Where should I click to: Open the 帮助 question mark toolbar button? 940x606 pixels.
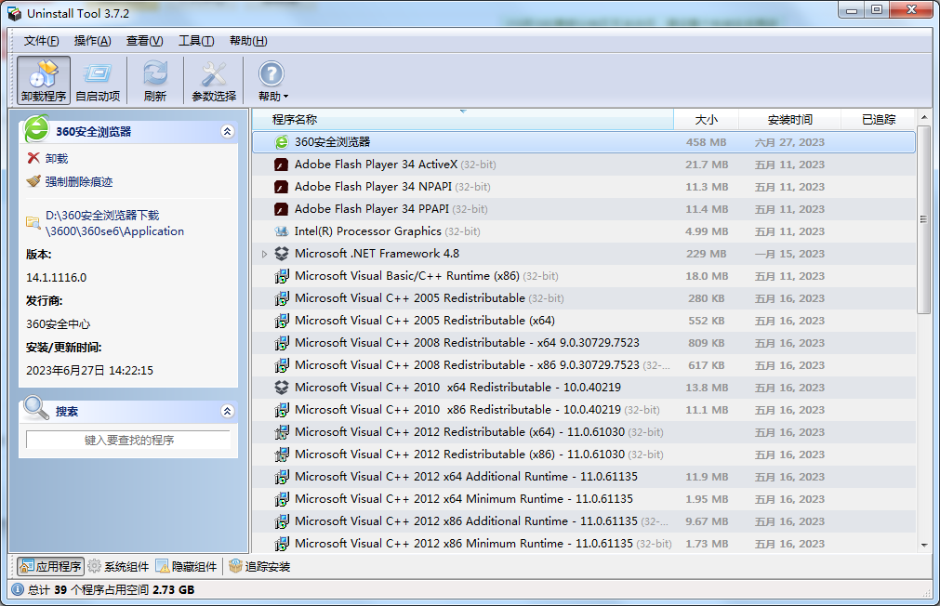[x=272, y=80]
